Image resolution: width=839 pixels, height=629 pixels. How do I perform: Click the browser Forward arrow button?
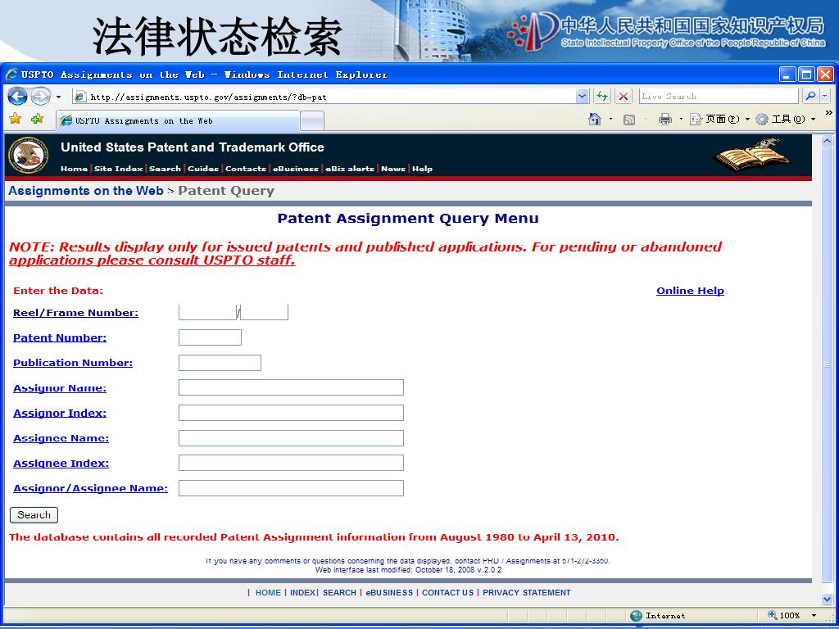click(x=40, y=97)
